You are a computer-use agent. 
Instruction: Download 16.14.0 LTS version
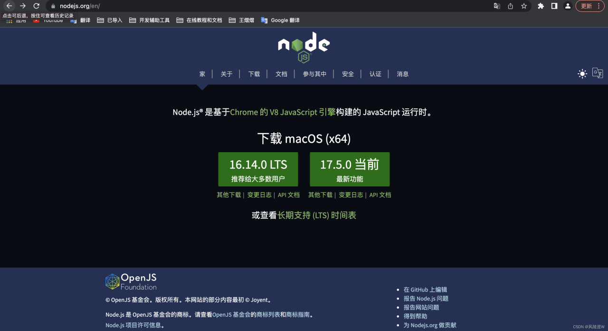pos(258,169)
